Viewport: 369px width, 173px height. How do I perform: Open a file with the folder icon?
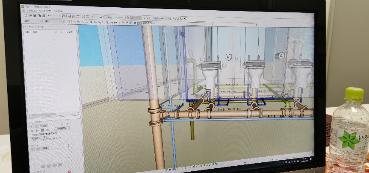coord(30,15)
